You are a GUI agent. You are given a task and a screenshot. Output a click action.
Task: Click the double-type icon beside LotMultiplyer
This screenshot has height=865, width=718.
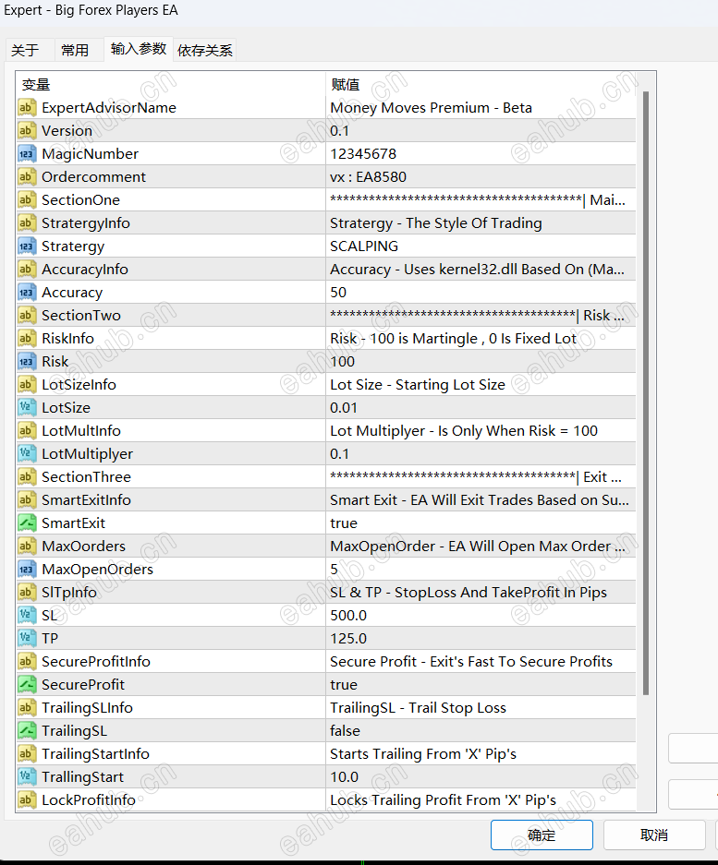pyautogui.click(x=27, y=454)
